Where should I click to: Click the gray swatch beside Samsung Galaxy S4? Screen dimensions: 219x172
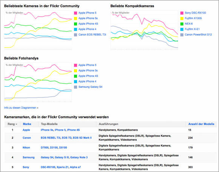[76, 87]
